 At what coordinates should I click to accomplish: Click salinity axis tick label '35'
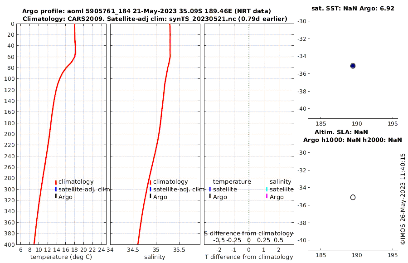click(x=156, y=250)
